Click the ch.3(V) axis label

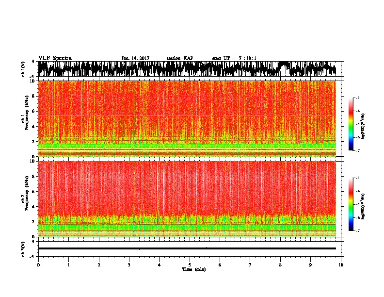point(23,249)
